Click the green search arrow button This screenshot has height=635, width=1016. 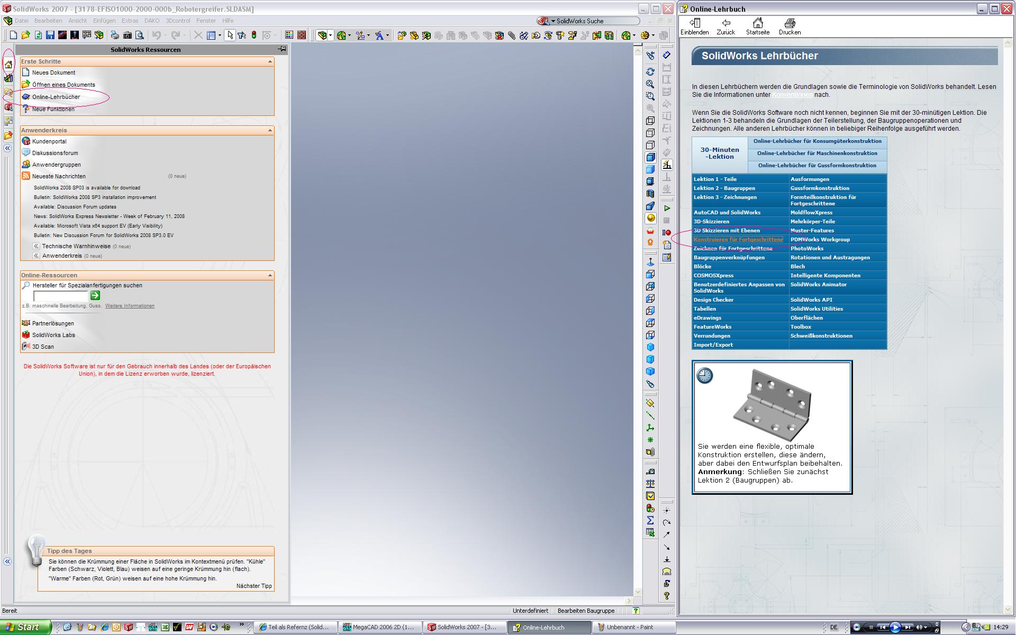95,295
